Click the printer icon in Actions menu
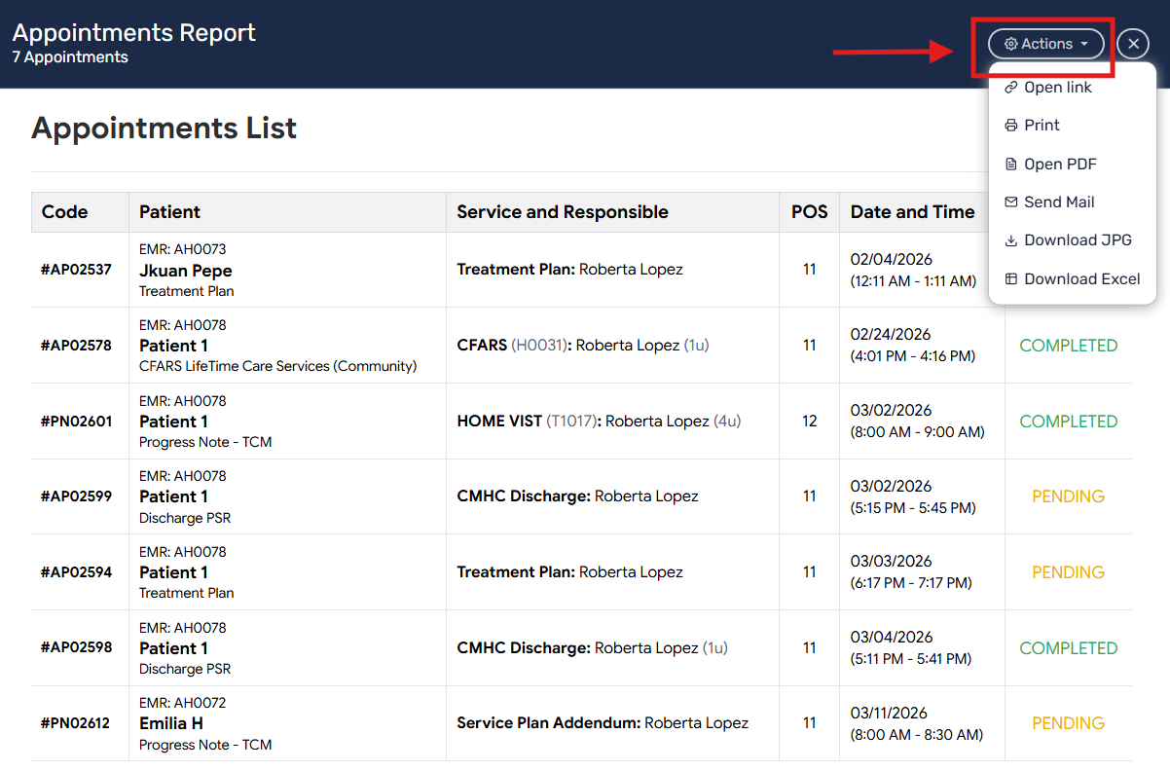 1010,126
